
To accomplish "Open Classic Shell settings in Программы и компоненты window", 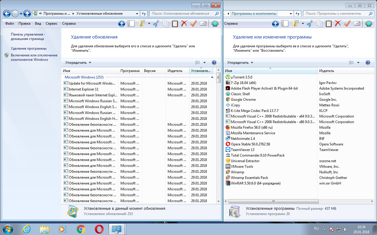I will tap(369, 24).
